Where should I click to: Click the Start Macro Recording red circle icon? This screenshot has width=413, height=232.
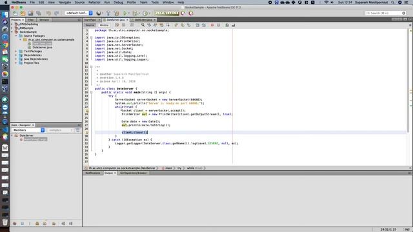coord(212,25)
